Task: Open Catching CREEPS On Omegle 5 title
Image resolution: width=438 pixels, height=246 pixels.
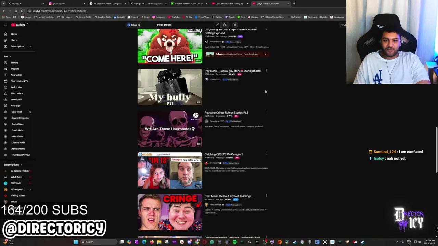Action: click(x=223, y=154)
